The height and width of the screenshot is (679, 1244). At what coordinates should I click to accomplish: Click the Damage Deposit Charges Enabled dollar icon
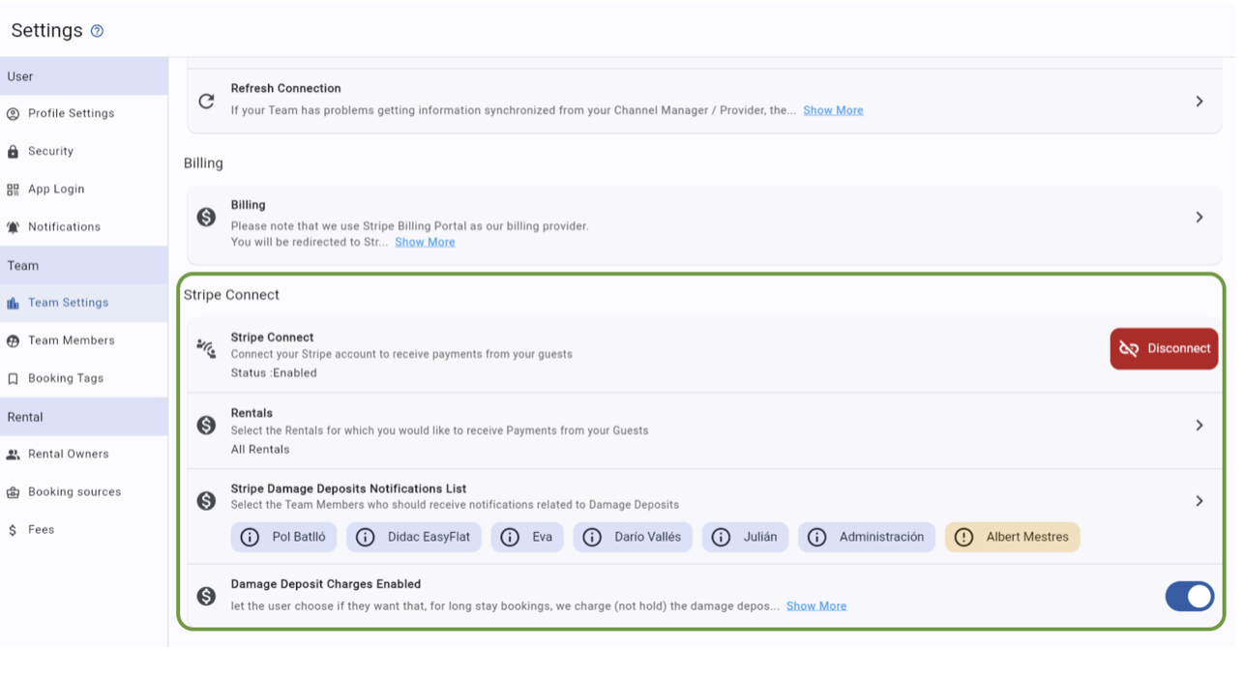click(x=206, y=597)
